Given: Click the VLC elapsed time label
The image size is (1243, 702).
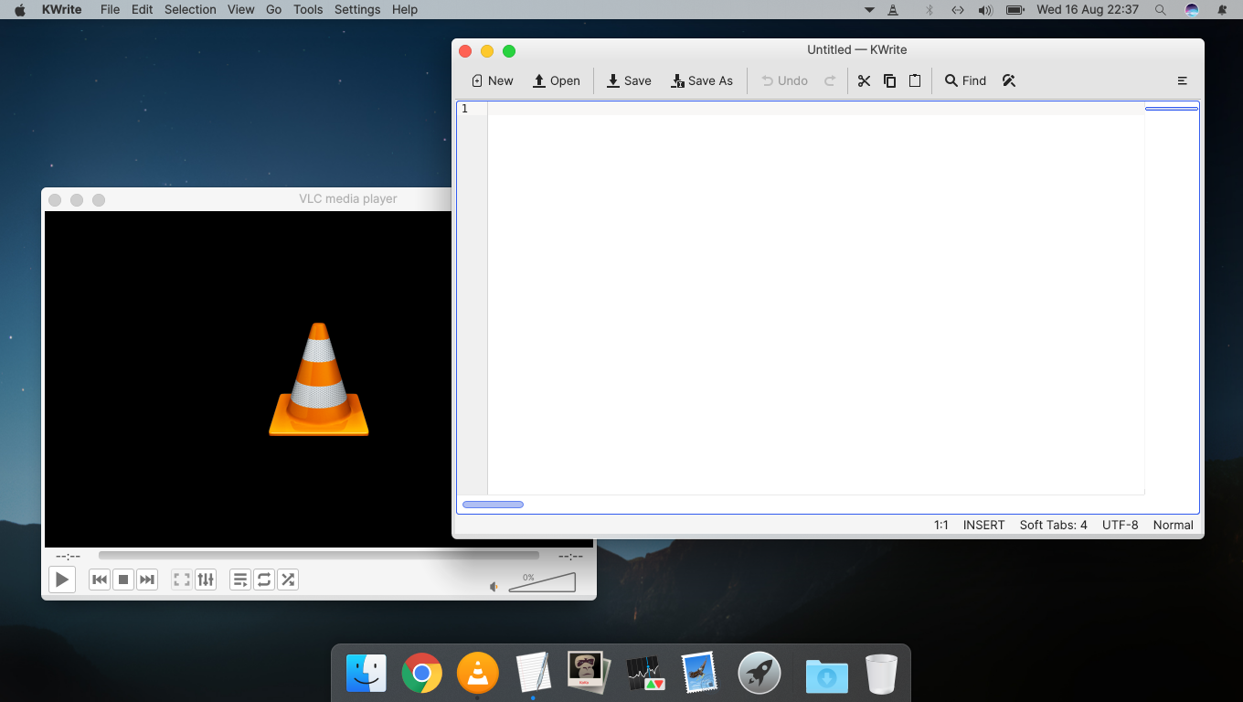Looking at the screenshot, I should pyautogui.click(x=68, y=556).
